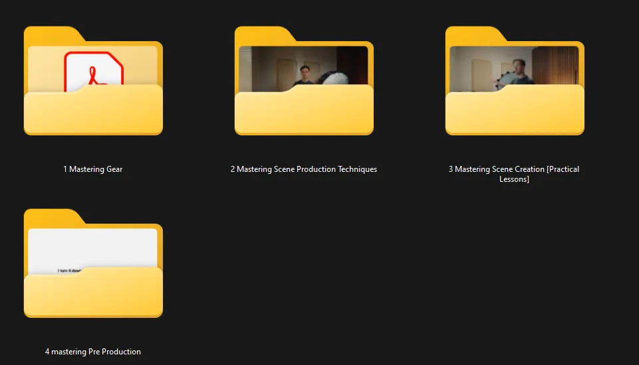Click front flap of Pre Production folder
The height and width of the screenshot is (365, 639).
(93, 295)
